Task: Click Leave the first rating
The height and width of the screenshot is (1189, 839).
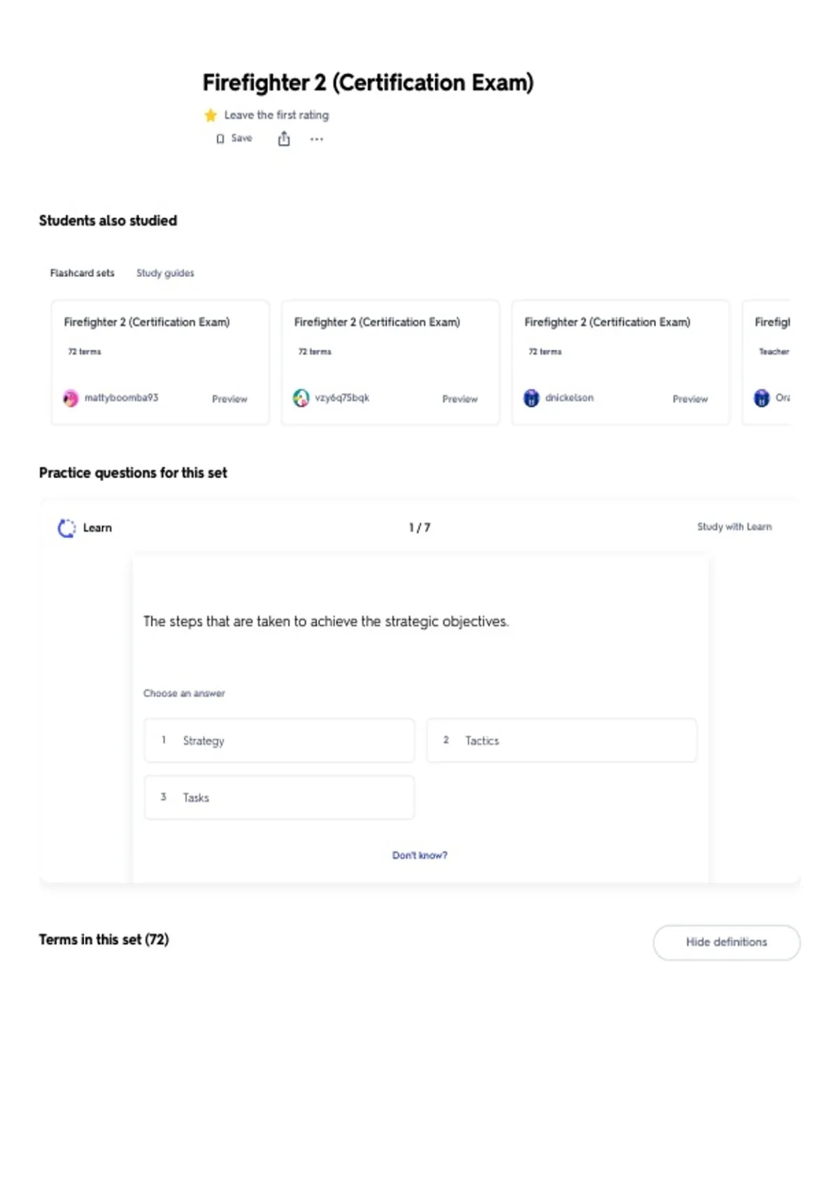Action: [x=276, y=115]
